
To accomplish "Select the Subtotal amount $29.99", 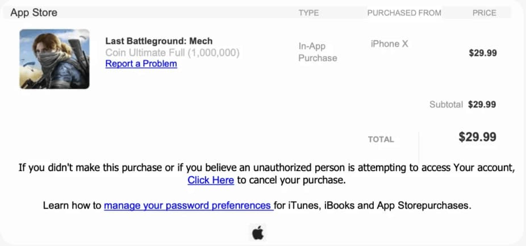I will (x=482, y=105).
